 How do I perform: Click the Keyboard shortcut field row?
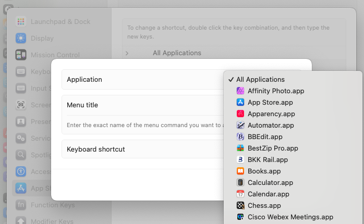(143, 149)
